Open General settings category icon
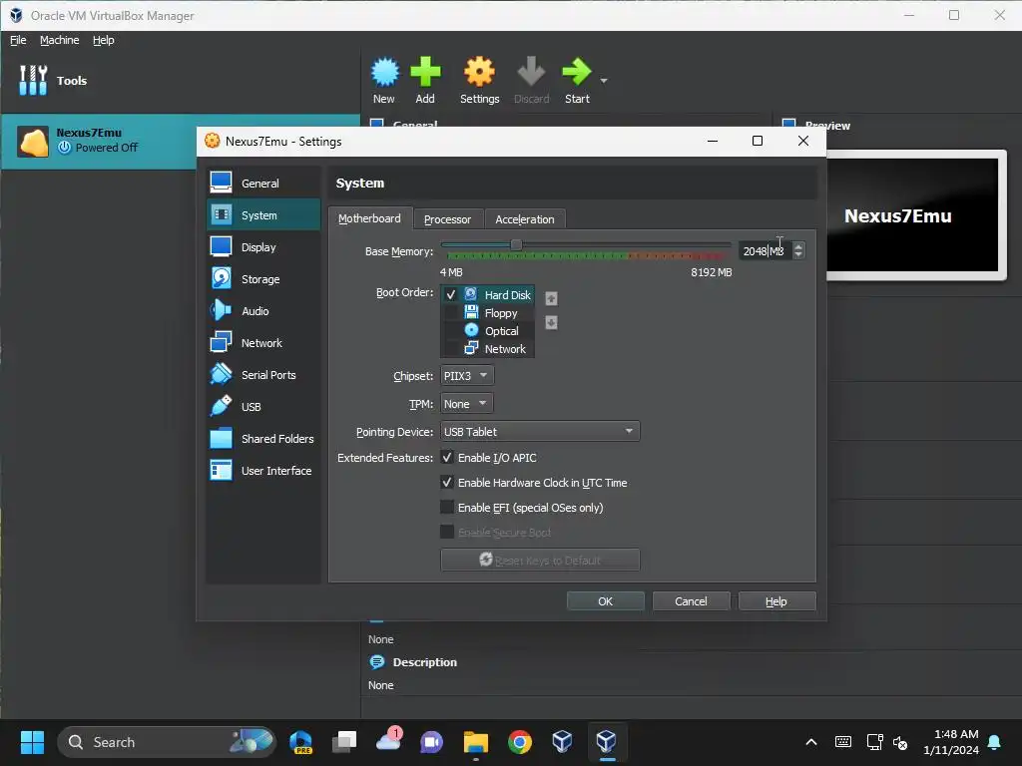The width and height of the screenshot is (1022, 766). (221, 184)
